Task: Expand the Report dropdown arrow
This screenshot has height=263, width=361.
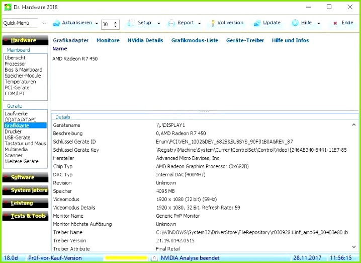Action: pyautogui.click(x=200, y=24)
